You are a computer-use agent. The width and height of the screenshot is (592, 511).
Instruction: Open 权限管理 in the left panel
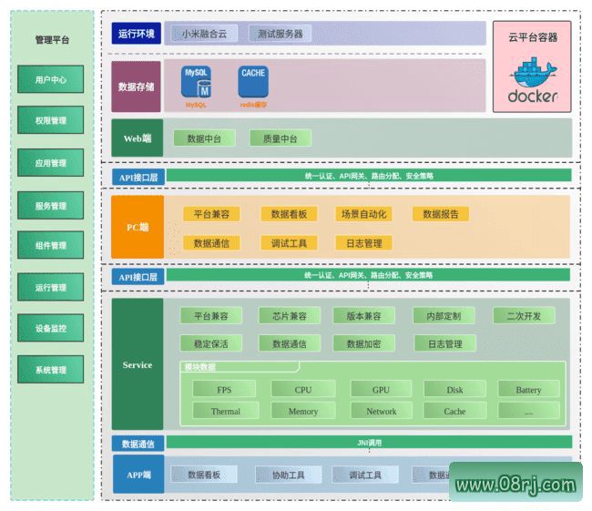click(x=51, y=120)
